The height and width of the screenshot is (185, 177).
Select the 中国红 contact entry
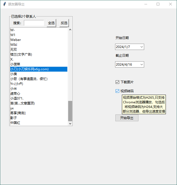15,123
